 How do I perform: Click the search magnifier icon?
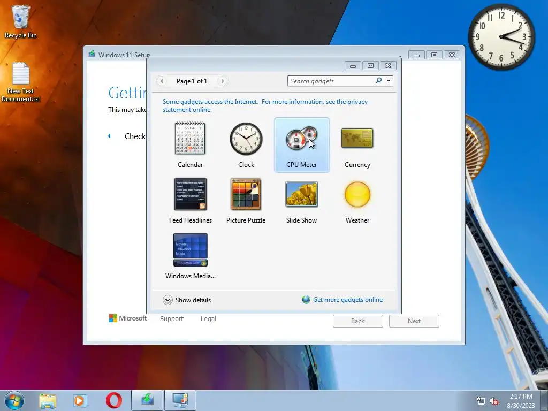pyautogui.click(x=378, y=81)
